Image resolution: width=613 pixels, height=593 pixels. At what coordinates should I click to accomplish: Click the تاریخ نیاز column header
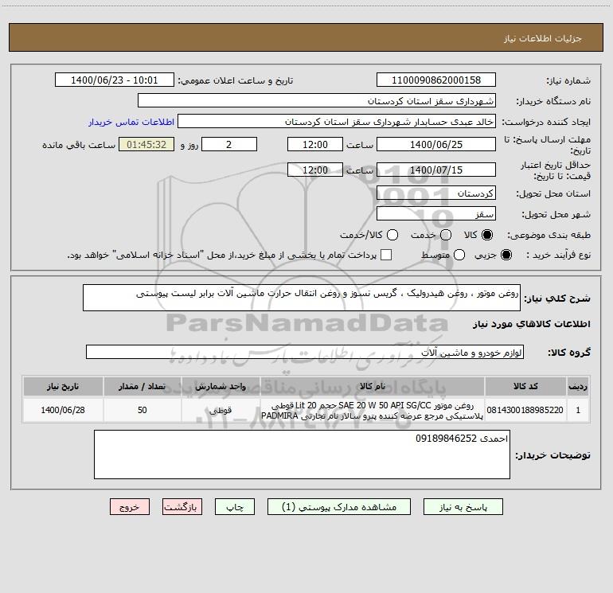(x=63, y=386)
